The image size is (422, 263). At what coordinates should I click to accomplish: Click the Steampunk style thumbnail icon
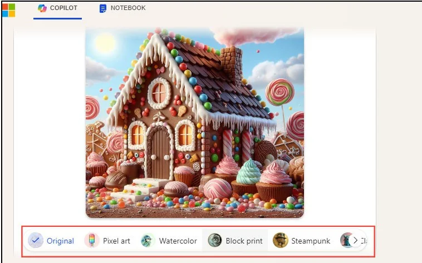(280, 241)
